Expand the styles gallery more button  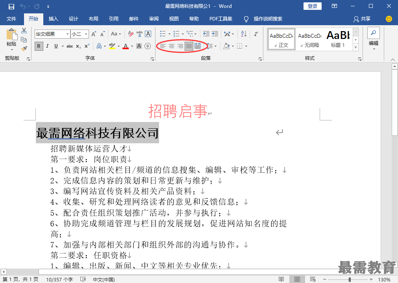(x=355, y=47)
